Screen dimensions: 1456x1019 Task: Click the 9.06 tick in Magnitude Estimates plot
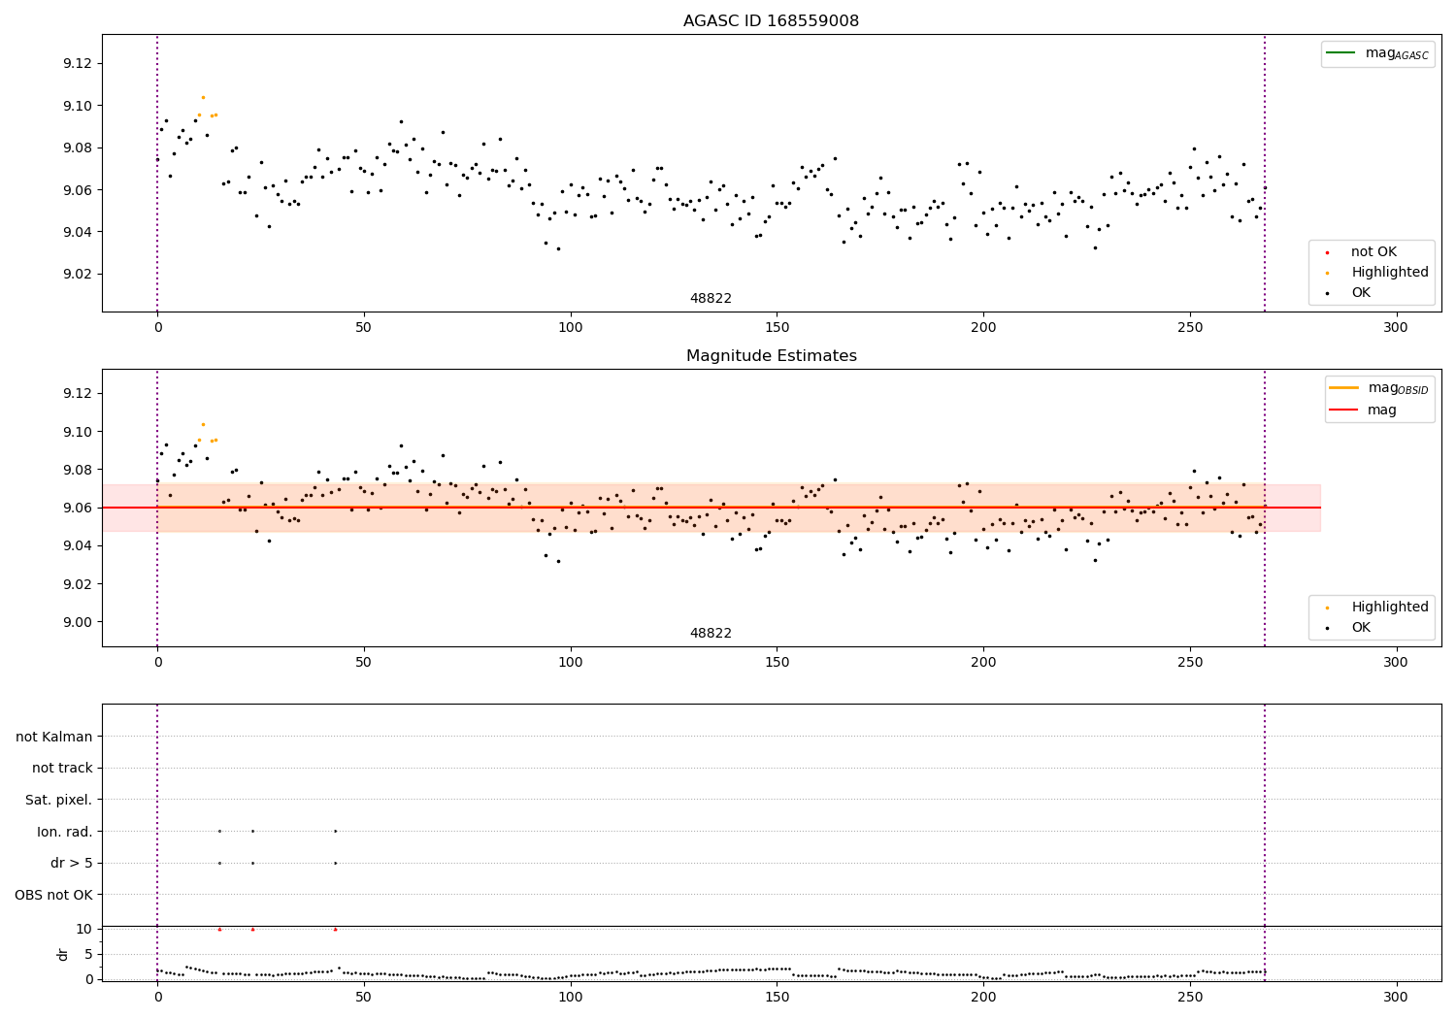click(x=77, y=508)
